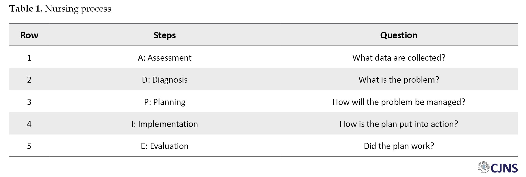Select the D: Diagnosis step cell
This screenshot has width=526, height=177.
pyautogui.click(x=165, y=80)
